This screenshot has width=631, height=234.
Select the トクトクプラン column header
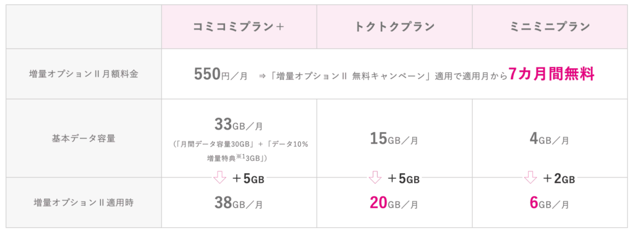click(x=394, y=27)
